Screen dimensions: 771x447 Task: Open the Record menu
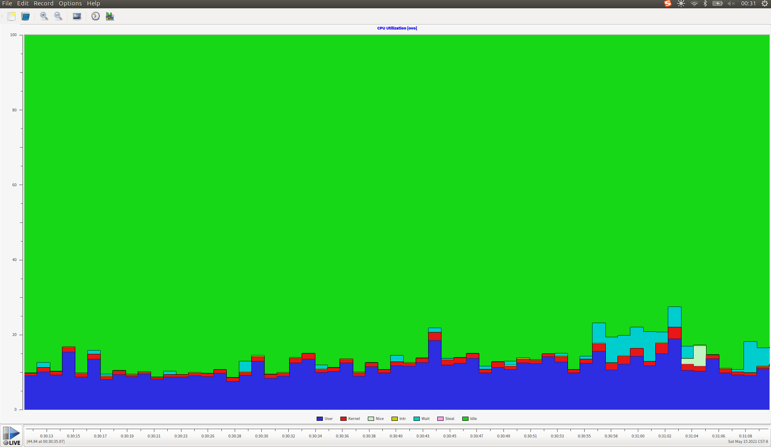tap(43, 3)
